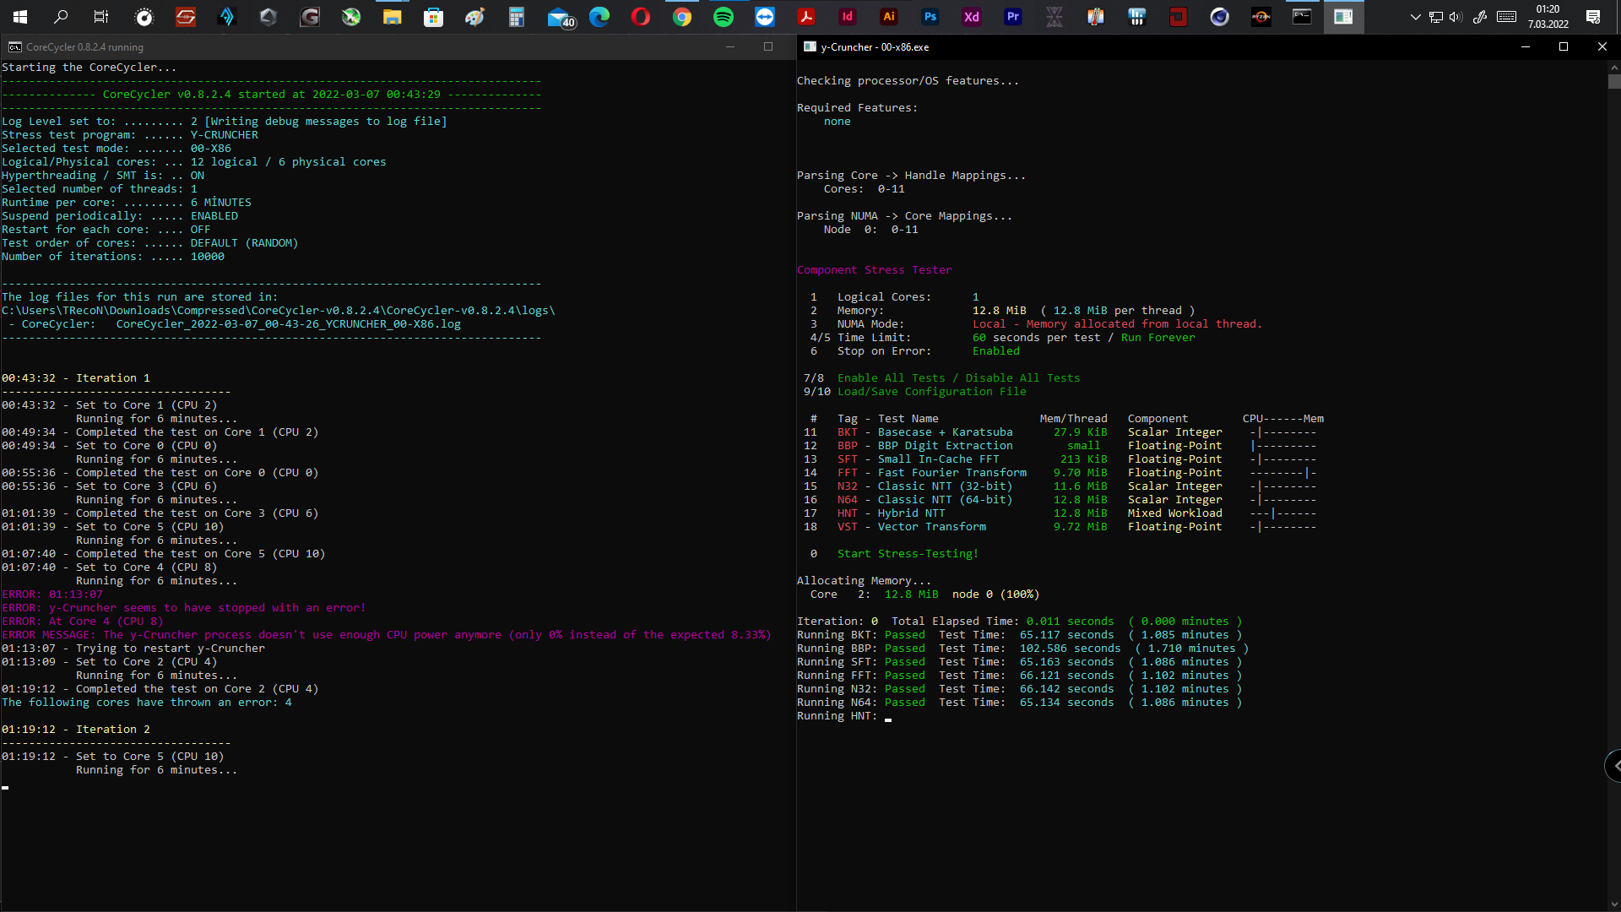Image resolution: width=1621 pixels, height=912 pixels.
Task: Open Task View on the taskbar
Action: point(102,17)
